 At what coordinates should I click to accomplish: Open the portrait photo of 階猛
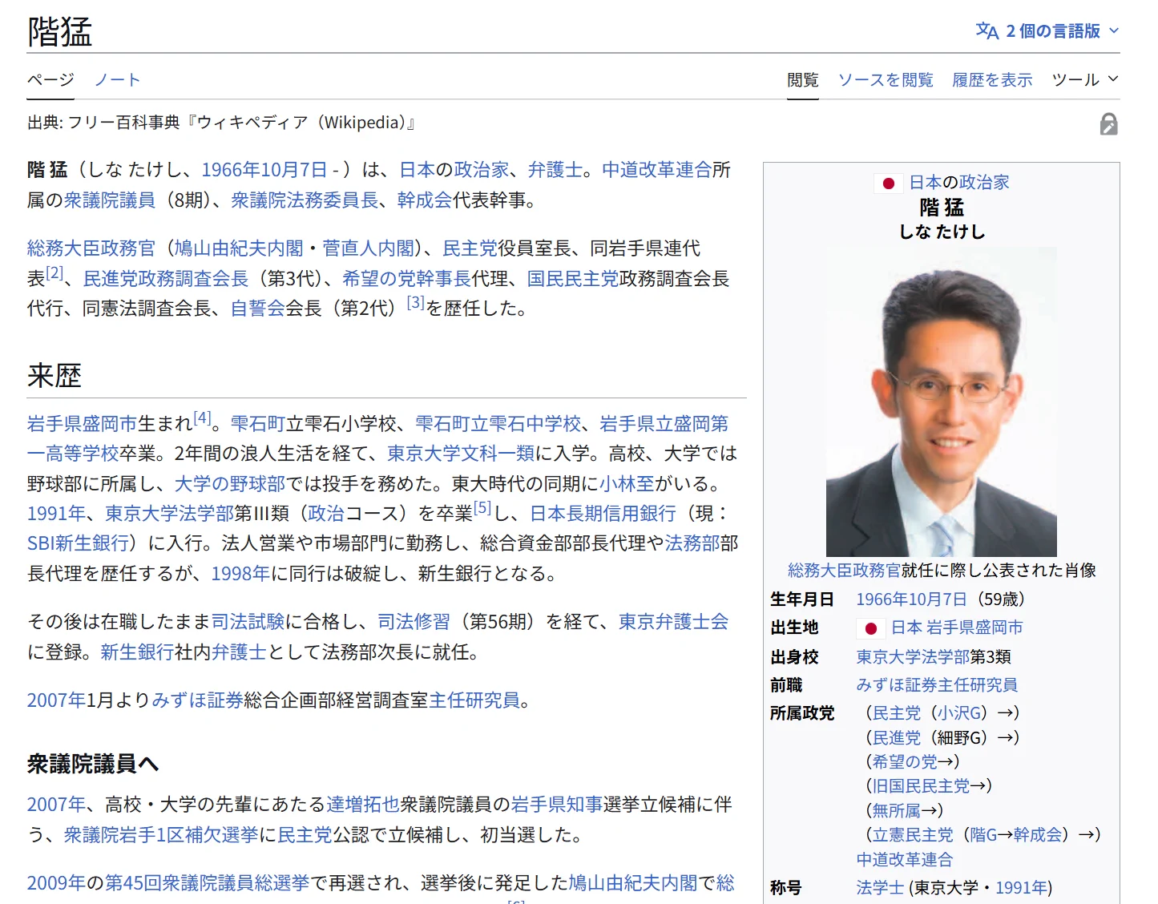pyautogui.click(x=941, y=402)
